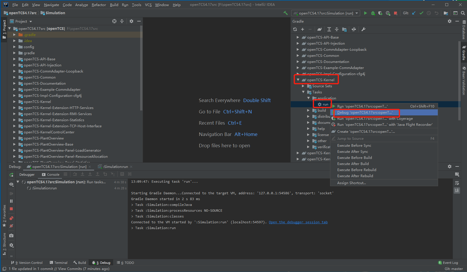This screenshot has width=467, height=272.
Task: Open the Event Log
Action: click(x=448, y=263)
